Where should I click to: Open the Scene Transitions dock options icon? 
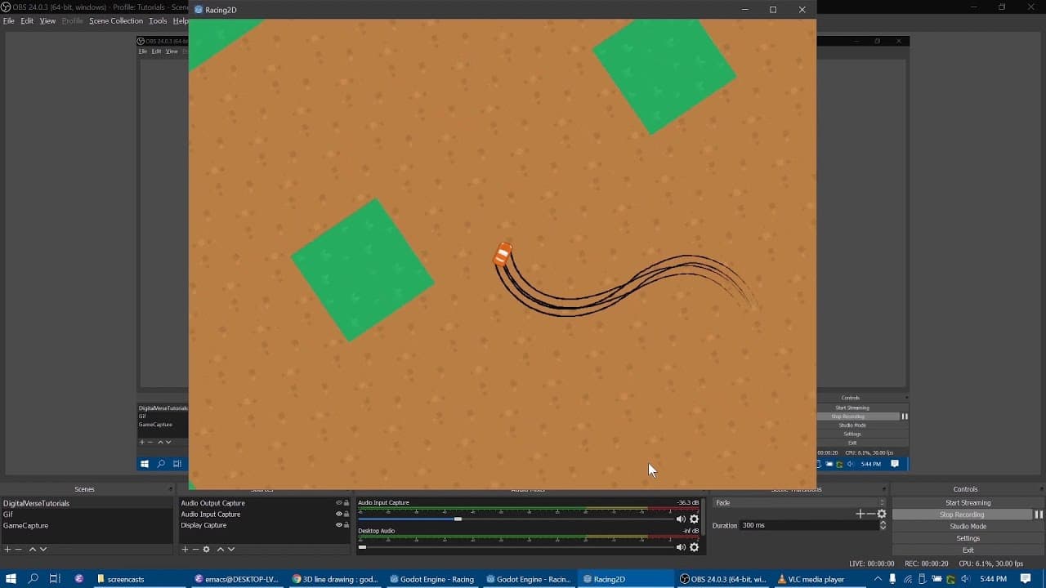coord(883,489)
